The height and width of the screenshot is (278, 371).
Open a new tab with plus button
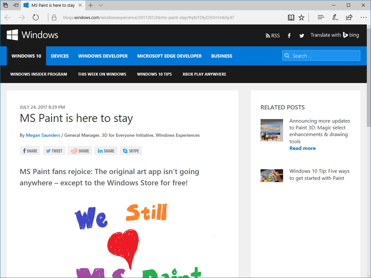click(90, 5)
